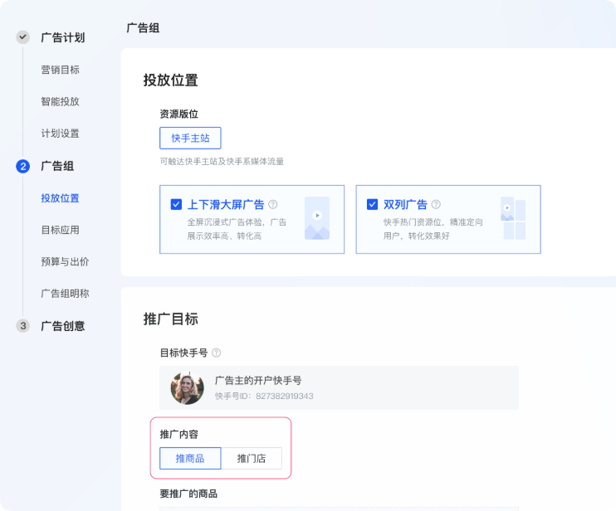Click the 广告组 page title at top
Screen dimensions: 616x511
pyautogui.click(x=143, y=28)
